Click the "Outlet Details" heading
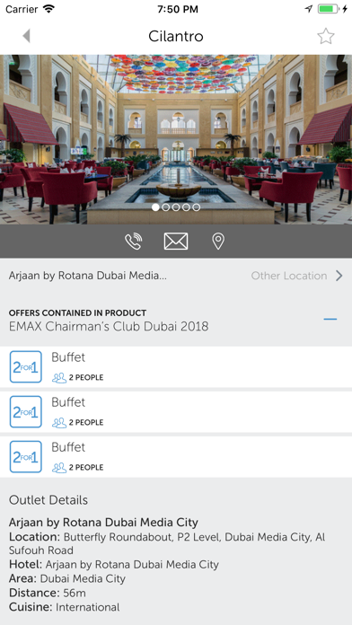Screen dimensions: 352x625 pyautogui.click(x=48, y=500)
